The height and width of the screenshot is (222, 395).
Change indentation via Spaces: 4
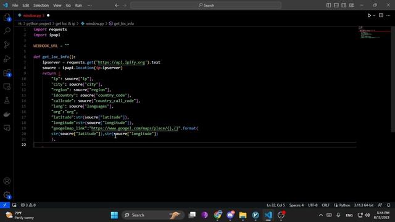point(296,205)
